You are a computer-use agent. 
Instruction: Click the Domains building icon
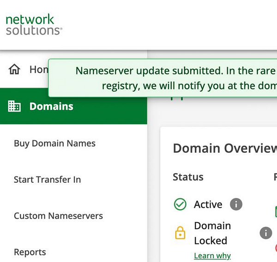(x=14, y=106)
